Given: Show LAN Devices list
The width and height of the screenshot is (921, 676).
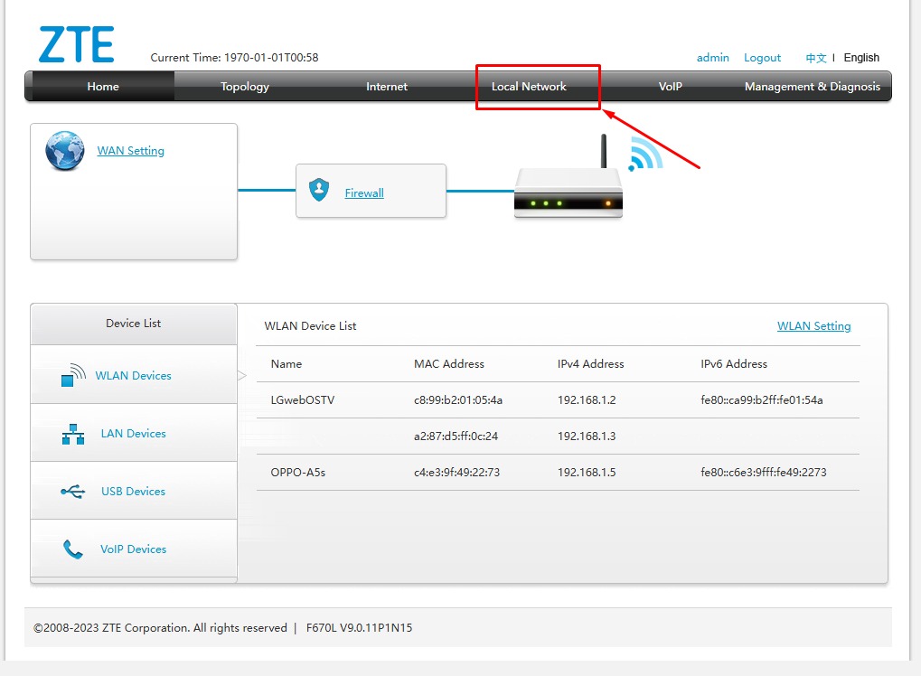Looking at the screenshot, I should click(x=134, y=434).
